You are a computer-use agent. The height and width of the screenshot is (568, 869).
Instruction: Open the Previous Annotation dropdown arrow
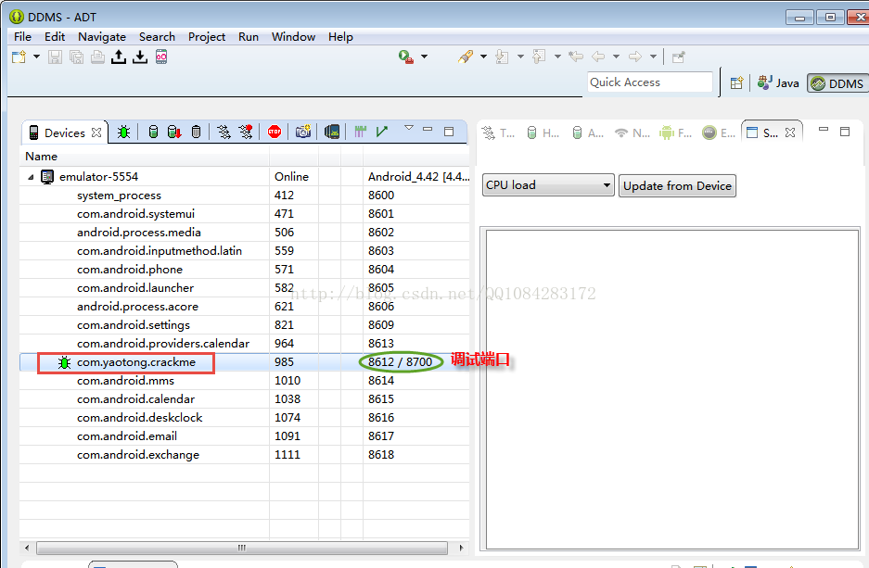pyautogui.click(x=557, y=57)
